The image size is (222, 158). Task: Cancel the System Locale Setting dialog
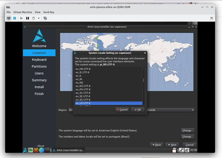tap(122, 110)
